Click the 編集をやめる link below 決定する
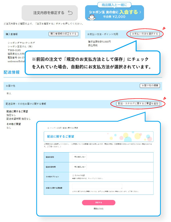The width and height of the screenshot is (171, 222). tap(99, 208)
